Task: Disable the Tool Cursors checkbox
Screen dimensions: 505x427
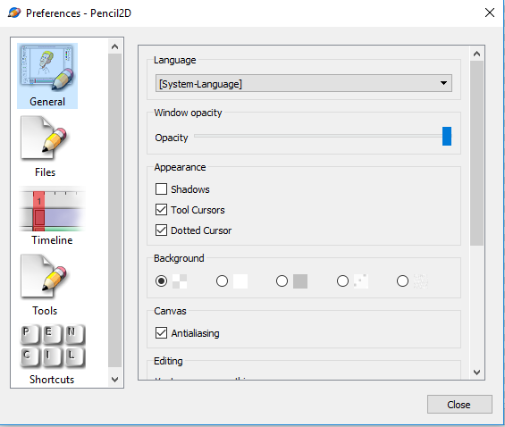Action: coord(161,210)
